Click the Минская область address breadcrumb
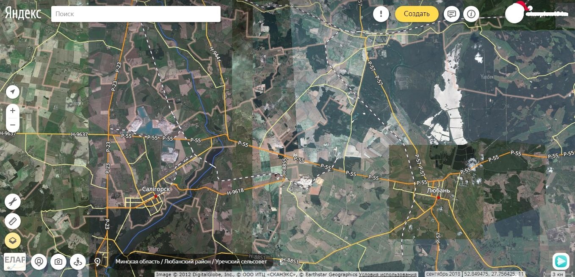This screenshot has height=277, width=575. point(138,262)
